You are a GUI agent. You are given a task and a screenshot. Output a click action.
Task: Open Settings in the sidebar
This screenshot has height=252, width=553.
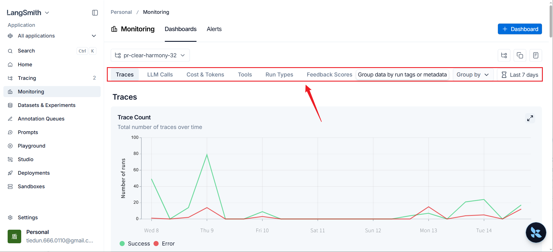28,218
